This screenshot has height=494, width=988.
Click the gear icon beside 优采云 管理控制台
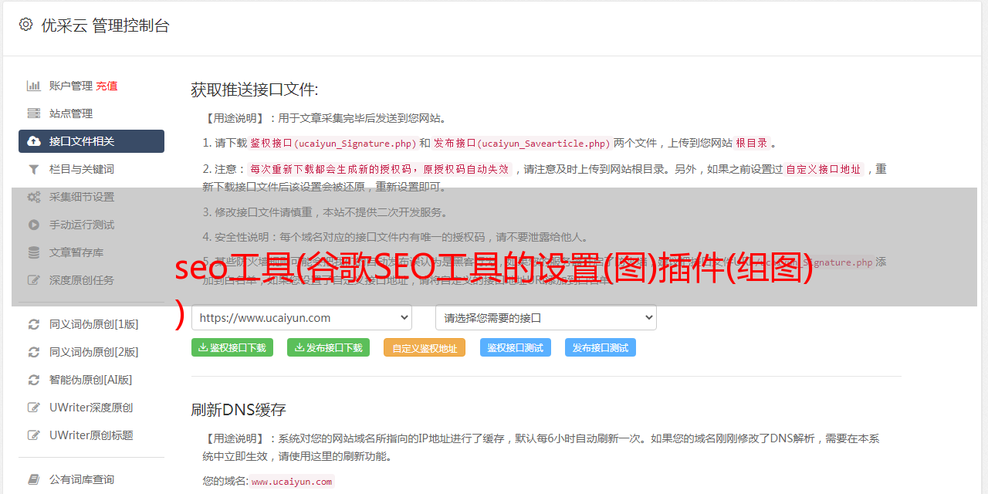(x=25, y=25)
